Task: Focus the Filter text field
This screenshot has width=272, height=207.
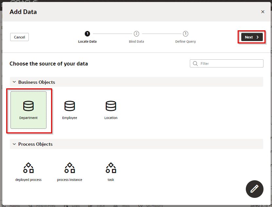Action: pyautogui.click(x=230, y=64)
